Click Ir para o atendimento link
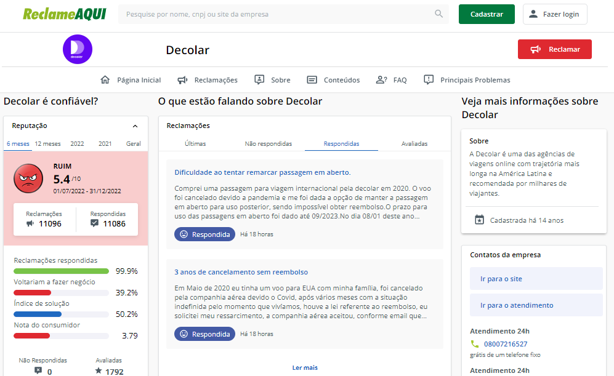614x376 pixels. tap(536, 305)
